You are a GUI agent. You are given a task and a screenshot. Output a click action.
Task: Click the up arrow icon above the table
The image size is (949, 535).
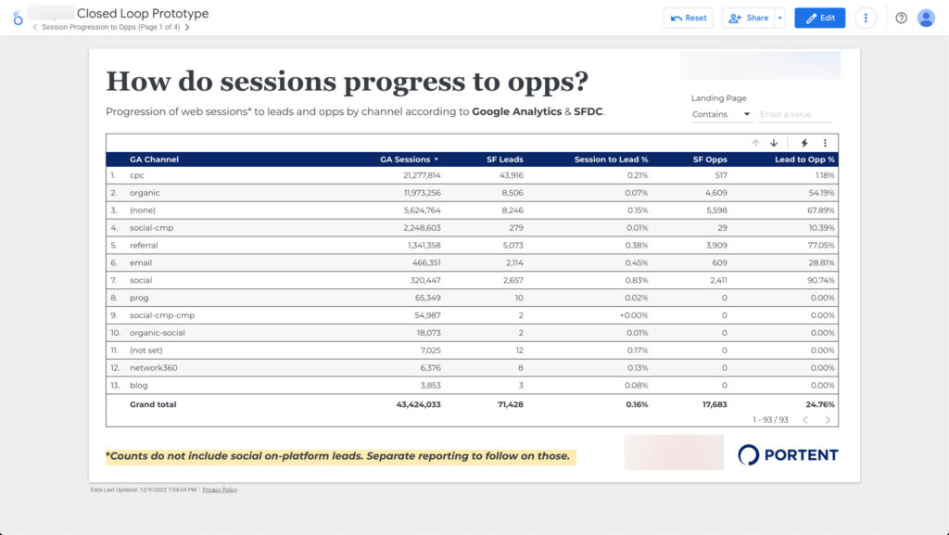pyautogui.click(x=754, y=142)
